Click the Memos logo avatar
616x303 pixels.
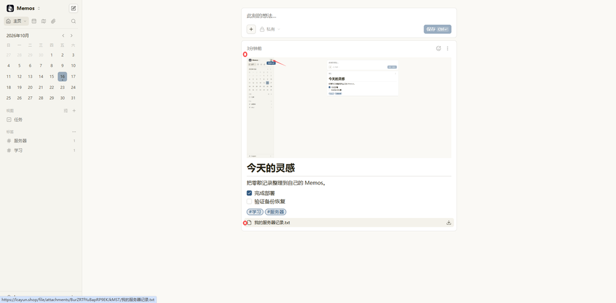tap(10, 8)
